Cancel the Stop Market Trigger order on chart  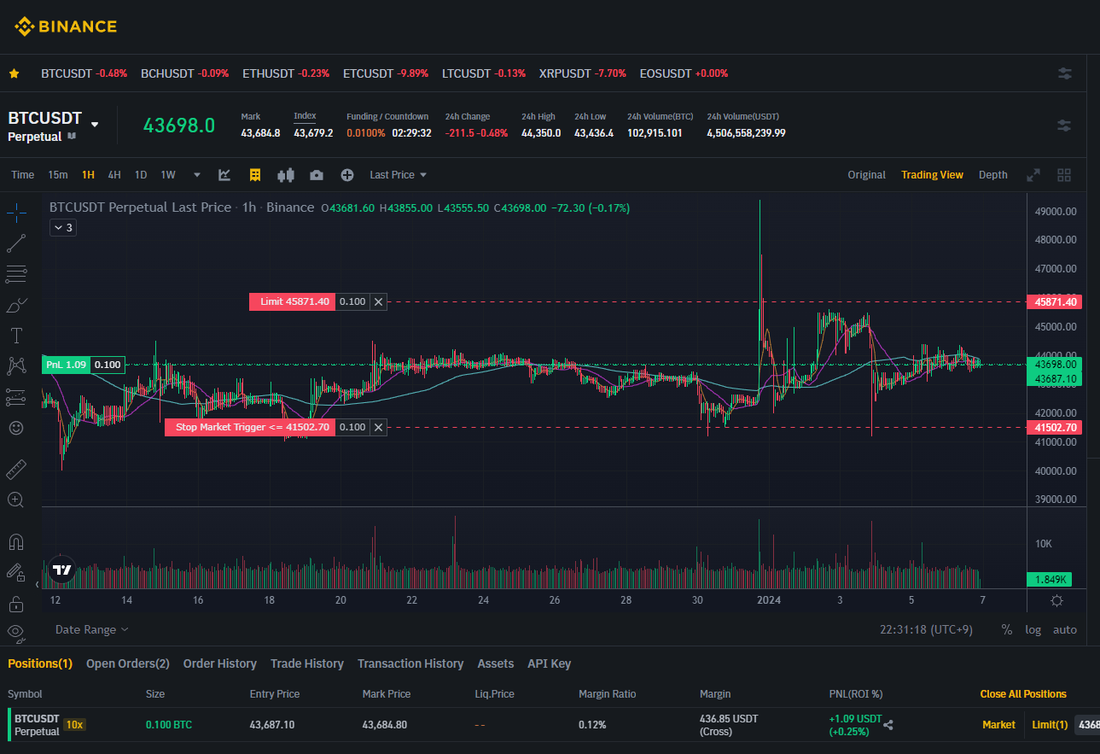378,427
